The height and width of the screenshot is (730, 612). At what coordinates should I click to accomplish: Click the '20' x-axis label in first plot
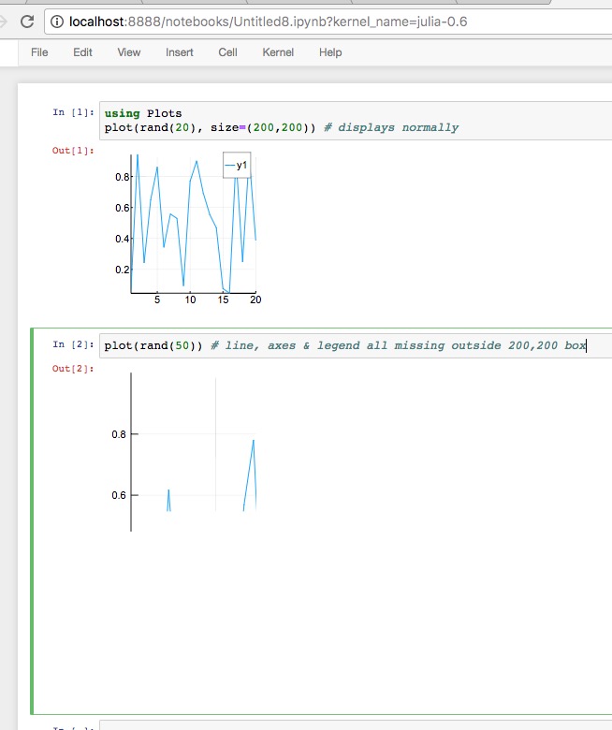255,299
